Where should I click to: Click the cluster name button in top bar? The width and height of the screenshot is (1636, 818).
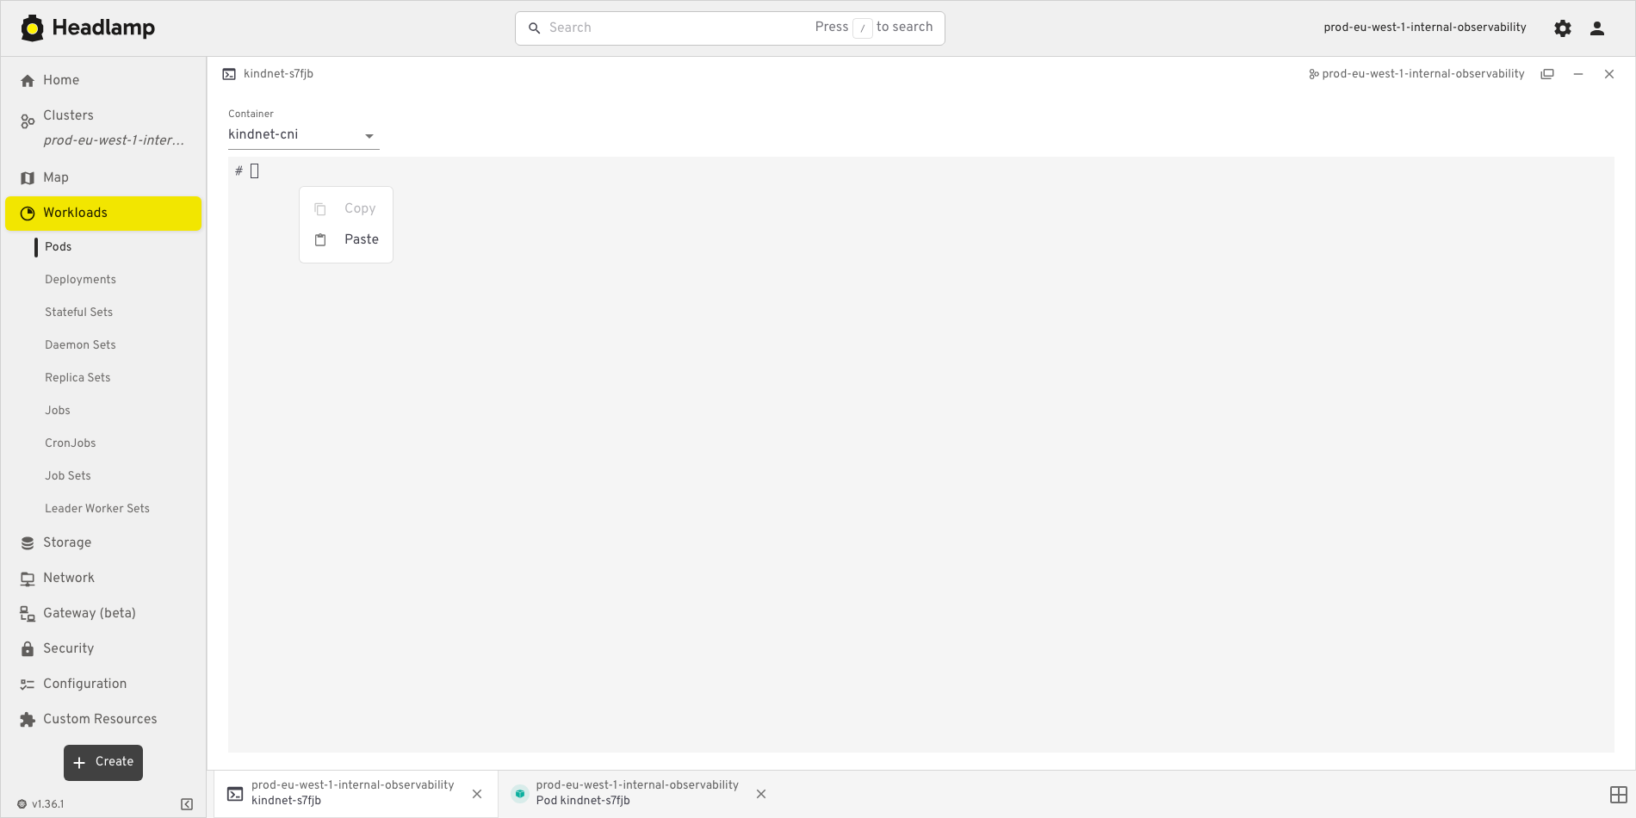[x=1425, y=28]
